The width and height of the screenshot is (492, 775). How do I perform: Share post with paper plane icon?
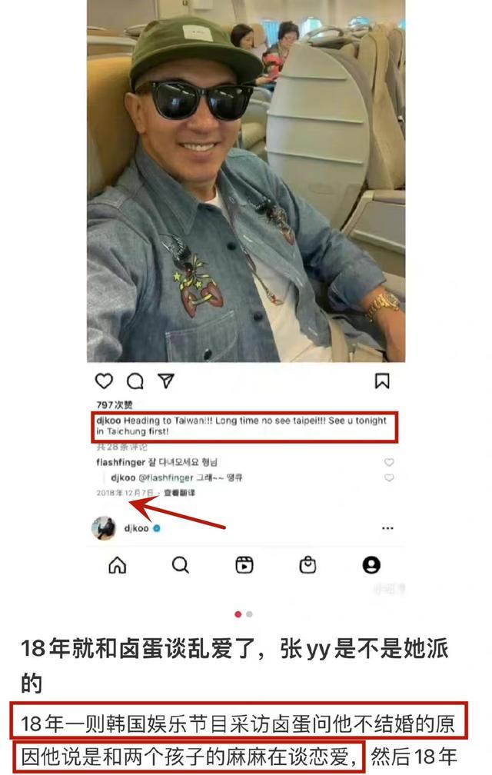click(166, 381)
